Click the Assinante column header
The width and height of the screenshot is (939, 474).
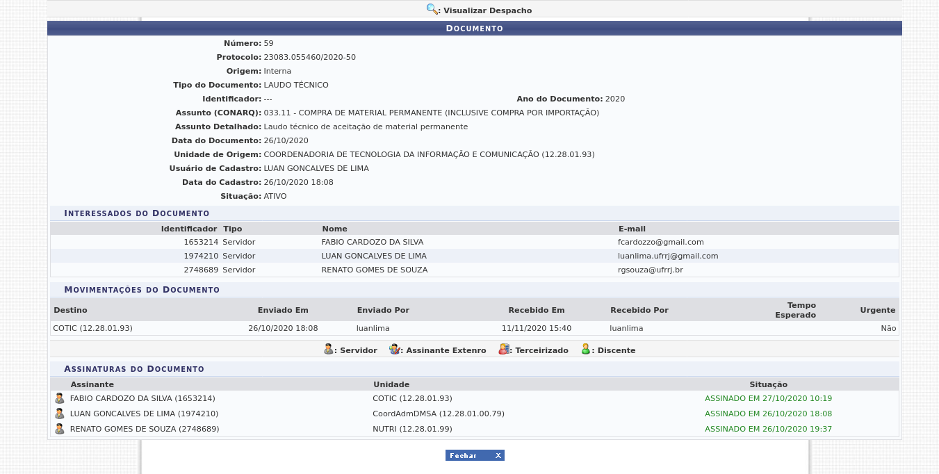[92, 385]
